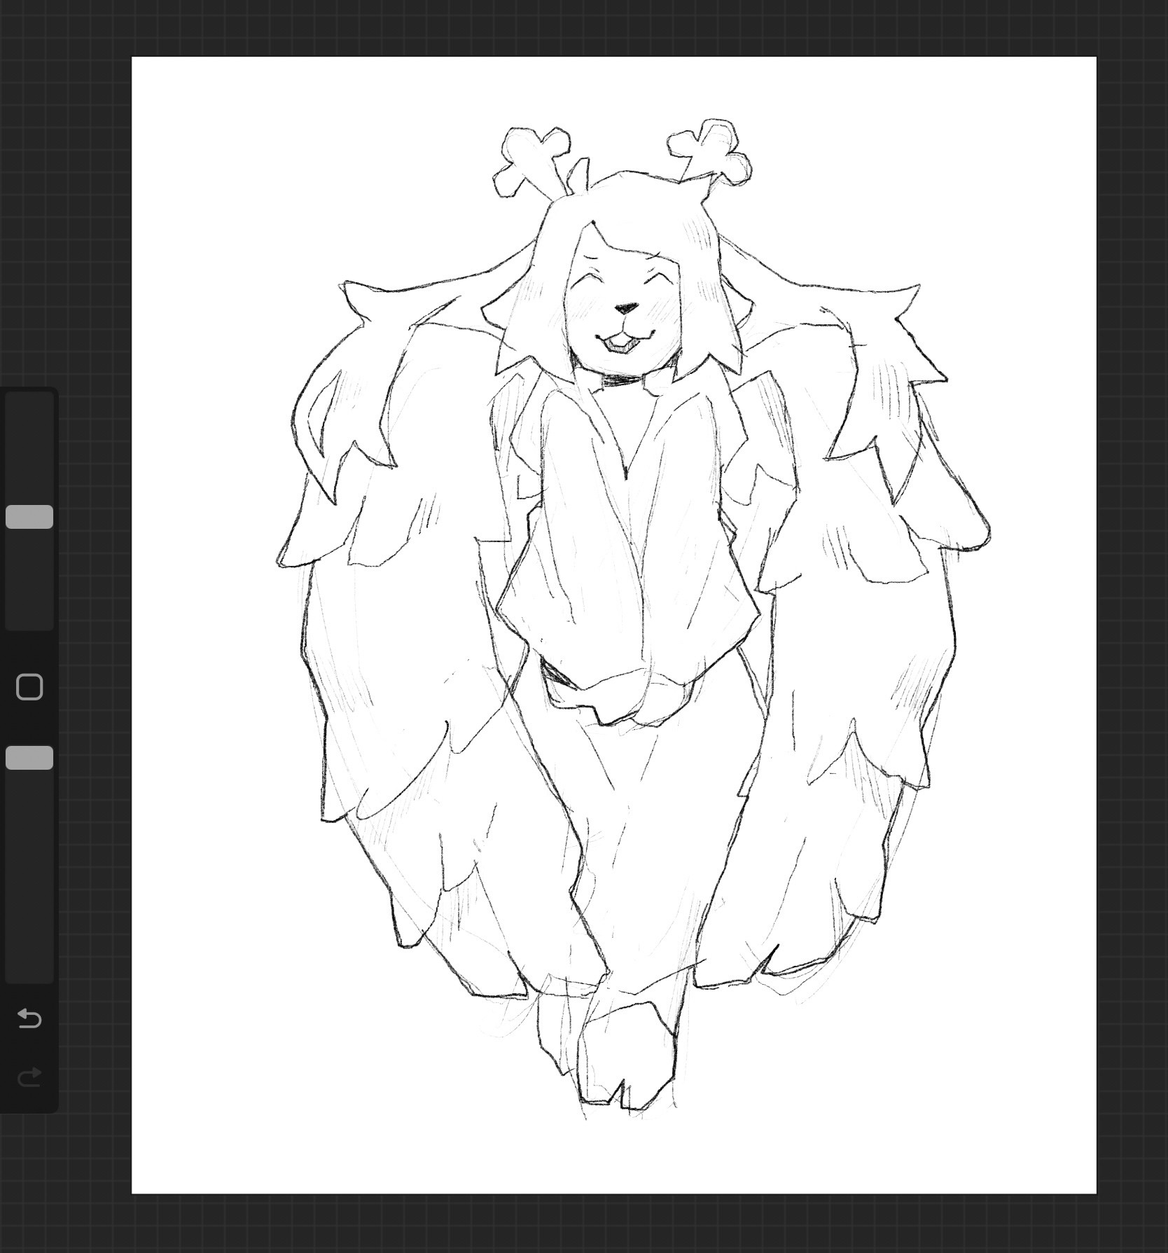Screen dimensions: 1168x1253
Task: Click the brush opacity slider handle
Action: (x=29, y=758)
